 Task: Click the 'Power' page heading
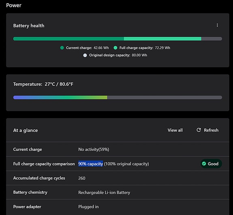14,5
